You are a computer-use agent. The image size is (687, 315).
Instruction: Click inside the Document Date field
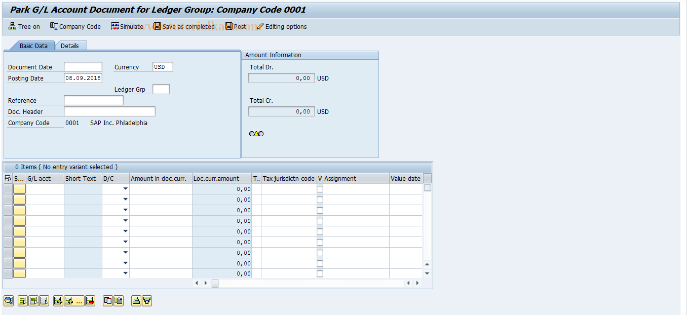[x=83, y=66]
